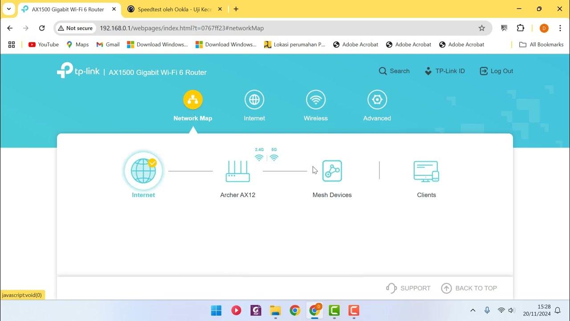Image resolution: width=570 pixels, height=321 pixels.
Task: Open the Windows Start menu
Action: point(216,310)
